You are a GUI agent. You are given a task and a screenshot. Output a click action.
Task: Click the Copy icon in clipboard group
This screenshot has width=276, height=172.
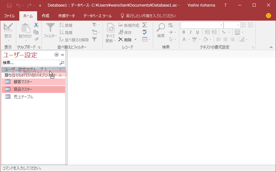coord(36,32)
